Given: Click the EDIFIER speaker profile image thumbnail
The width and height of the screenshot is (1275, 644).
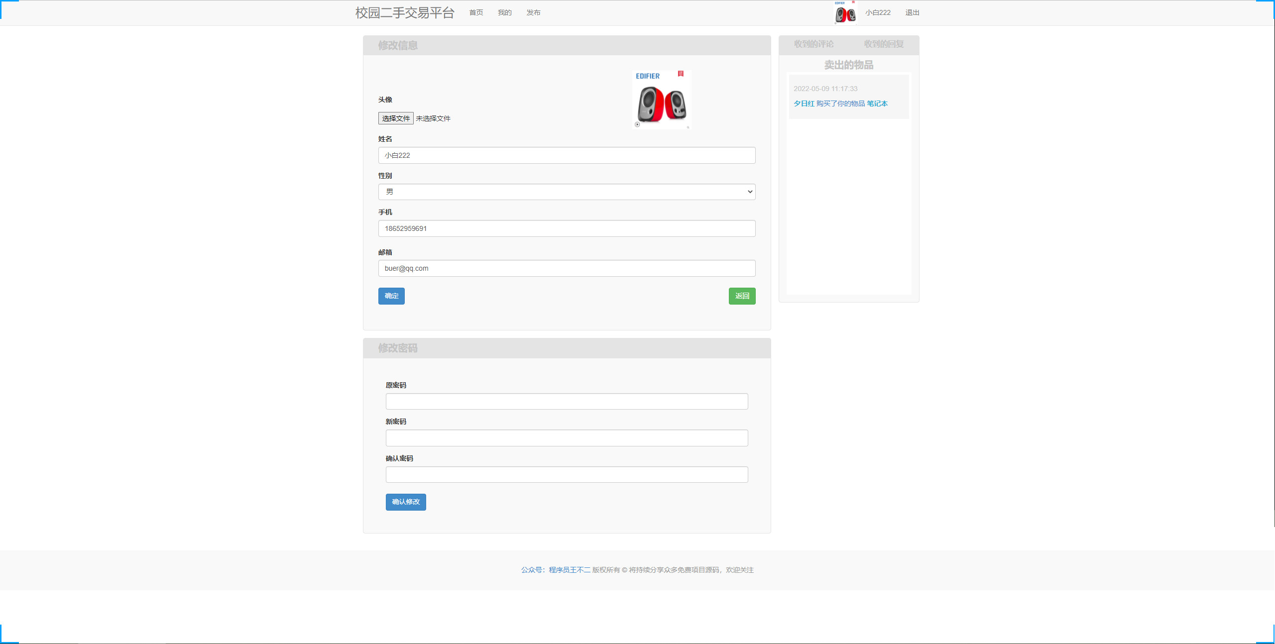Looking at the screenshot, I should pyautogui.click(x=661, y=99).
